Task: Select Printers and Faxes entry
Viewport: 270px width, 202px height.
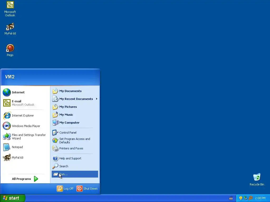Action: [x=75, y=148]
